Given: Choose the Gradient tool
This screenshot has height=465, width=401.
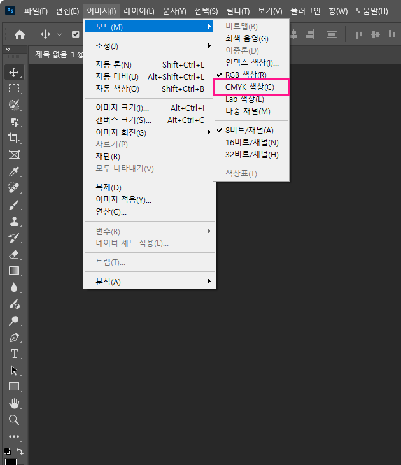Looking at the screenshot, I should point(14,271).
